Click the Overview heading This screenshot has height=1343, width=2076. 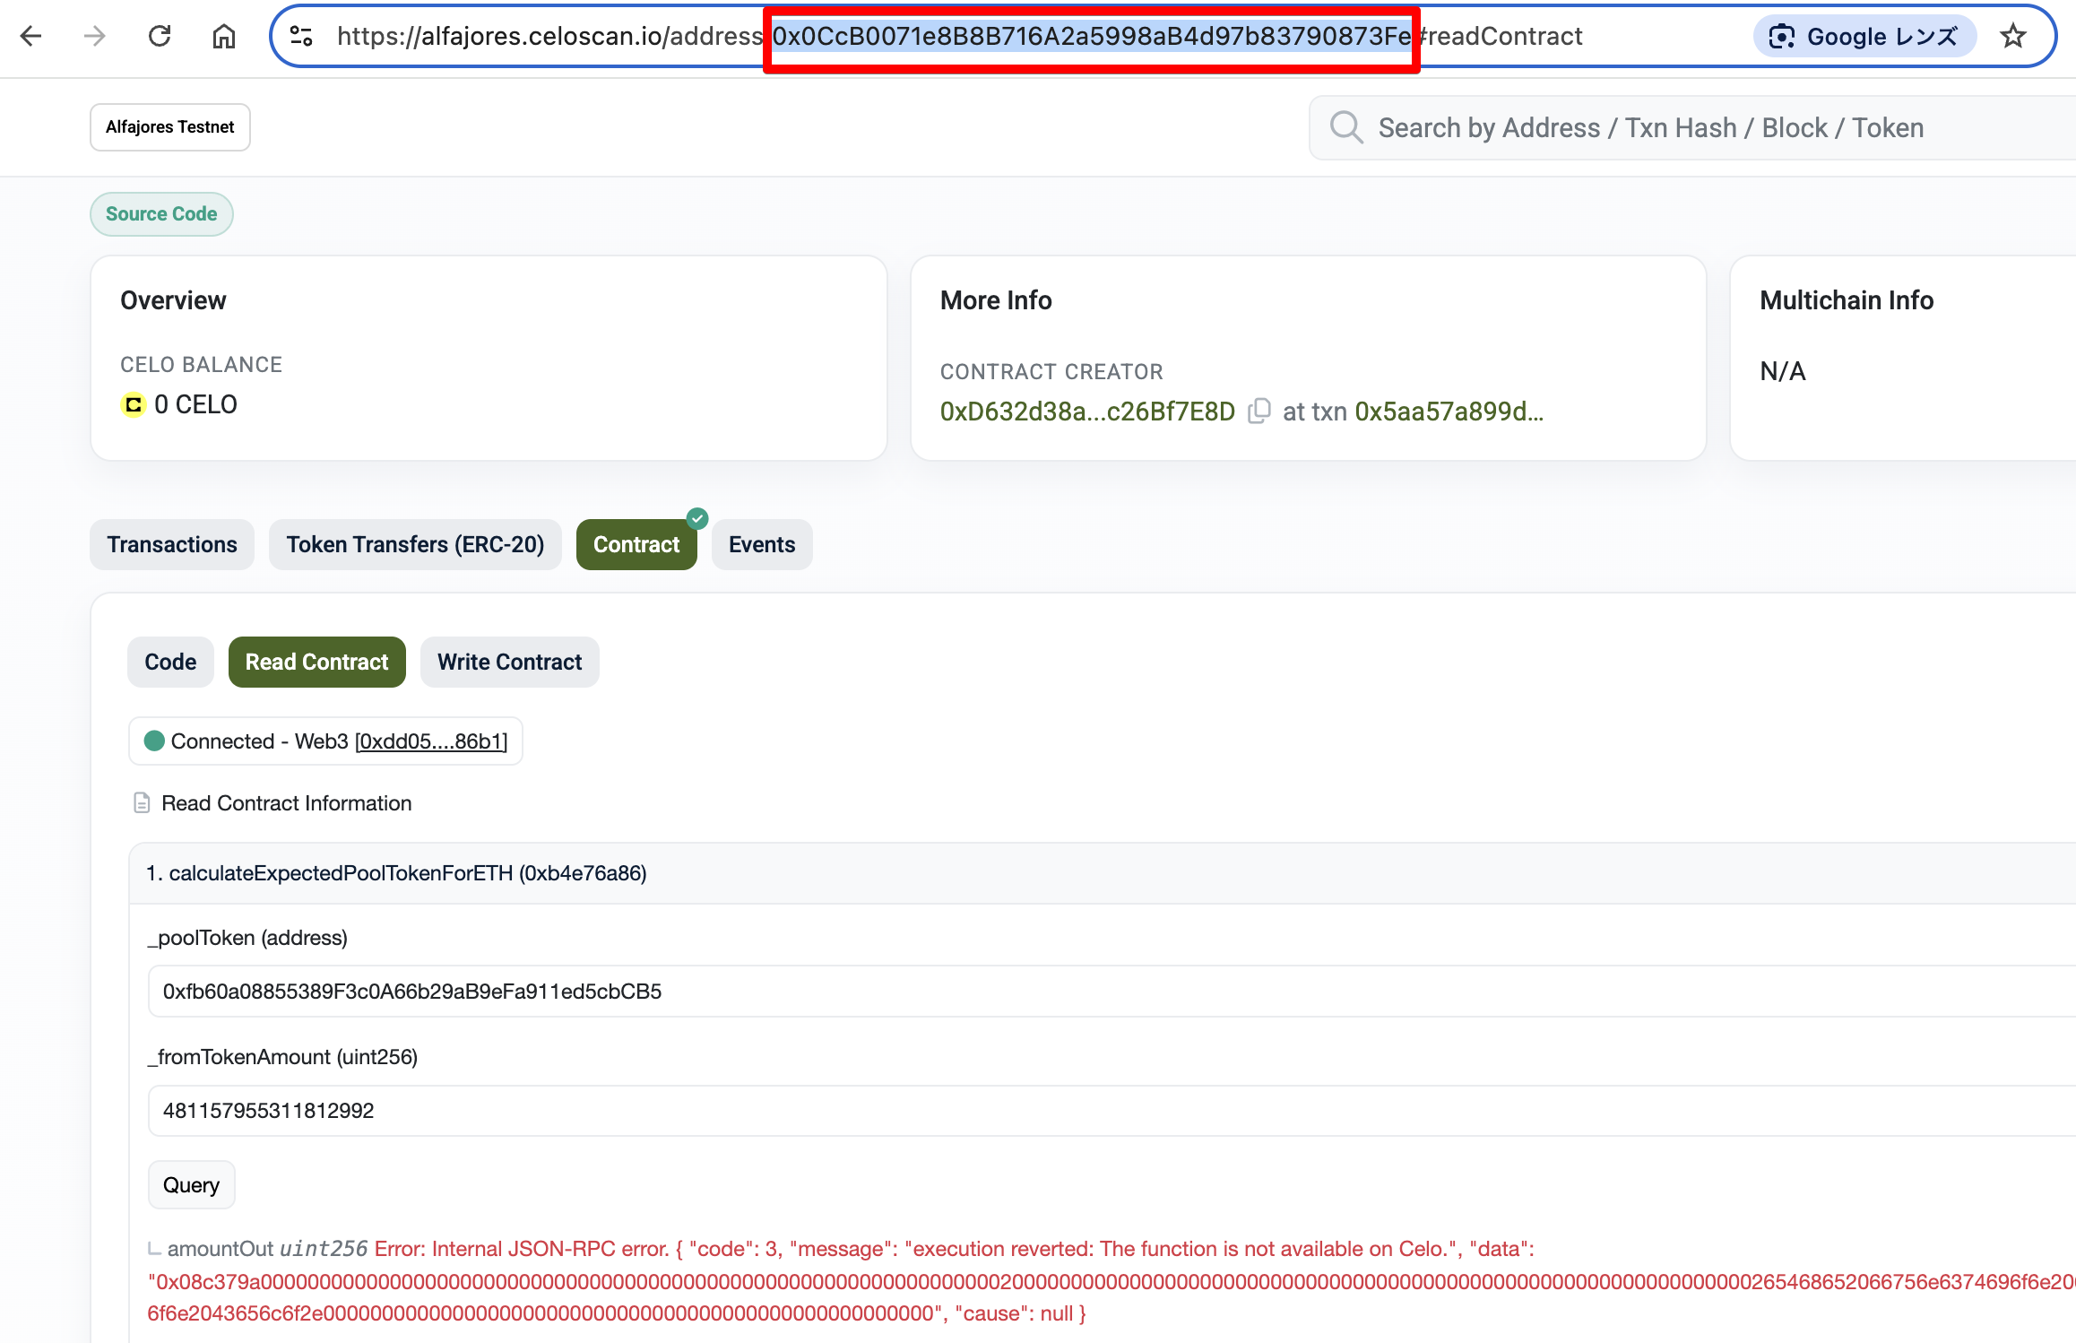[x=173, y=300]
